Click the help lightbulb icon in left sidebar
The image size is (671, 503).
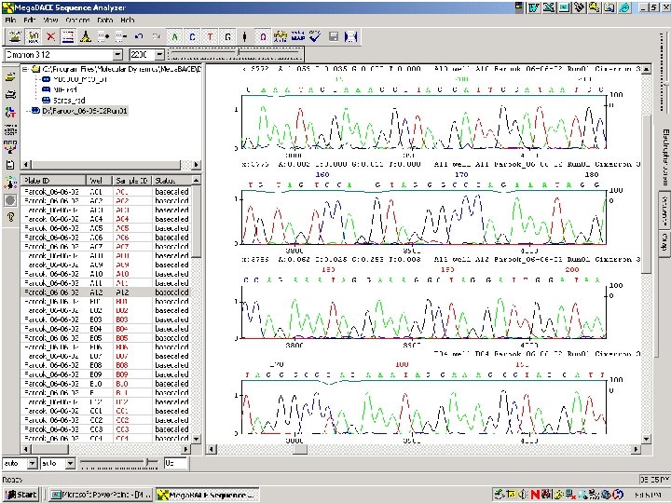pyautogui.click(x=10, y=216)
